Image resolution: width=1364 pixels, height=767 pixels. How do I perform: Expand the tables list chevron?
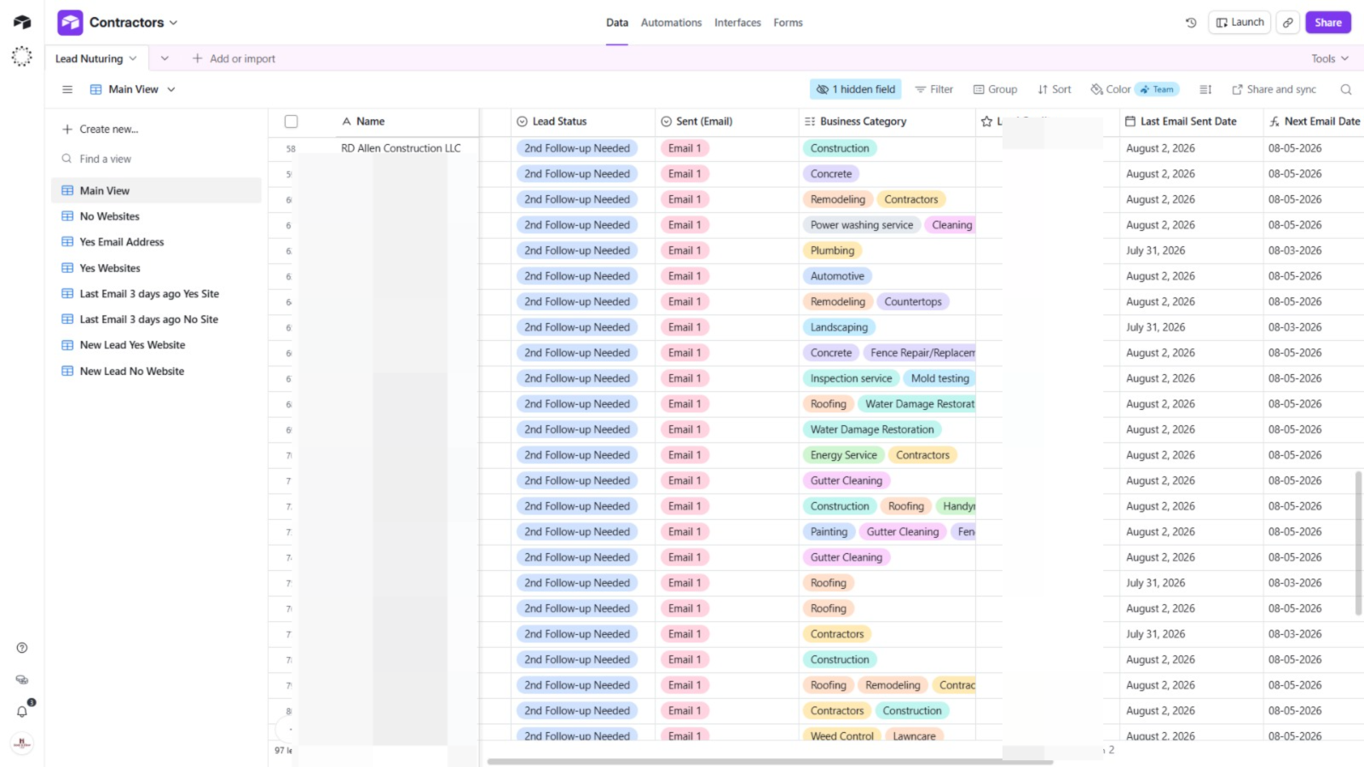165,59
